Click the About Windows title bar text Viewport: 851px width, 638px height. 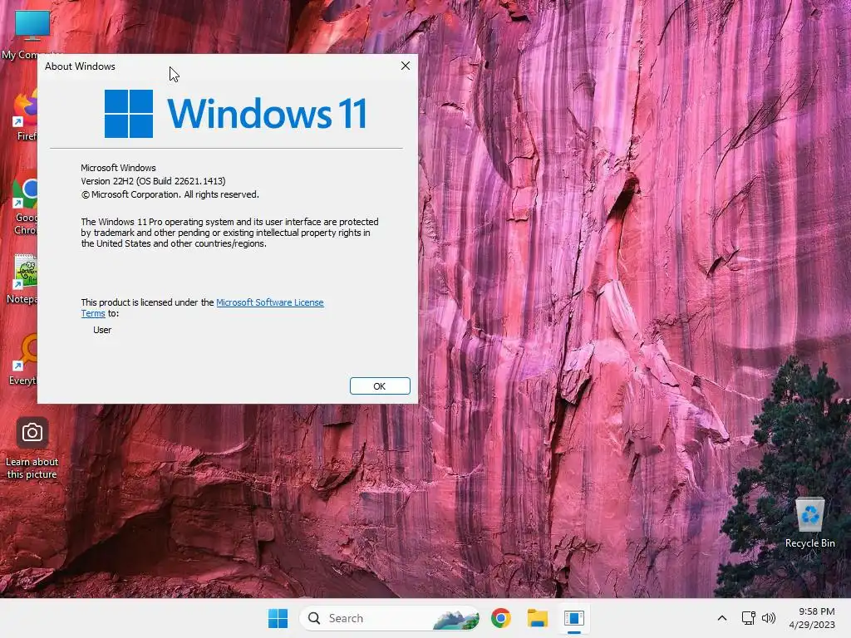[x=80, y=66]
